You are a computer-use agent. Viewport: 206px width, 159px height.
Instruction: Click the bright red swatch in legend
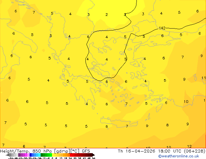pyautogui.click(x=71, y=155)
